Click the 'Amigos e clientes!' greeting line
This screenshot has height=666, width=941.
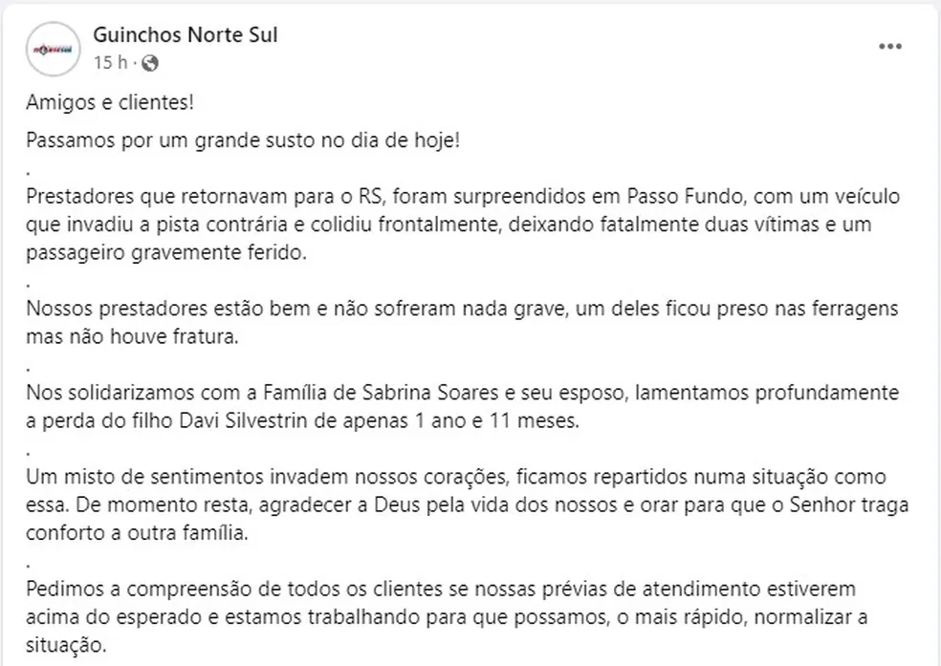110,102
